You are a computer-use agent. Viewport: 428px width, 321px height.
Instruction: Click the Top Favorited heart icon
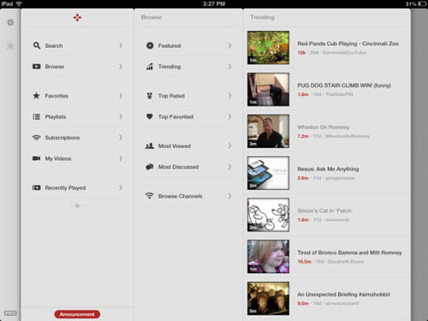coord(150,116)
